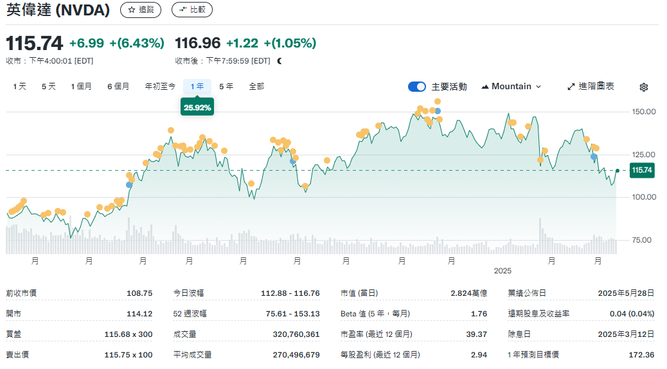Click the 比較 compare button

192,10
